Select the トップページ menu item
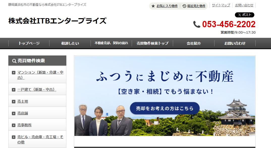This screenshot has height=148, width=271. tap(29, 43)
